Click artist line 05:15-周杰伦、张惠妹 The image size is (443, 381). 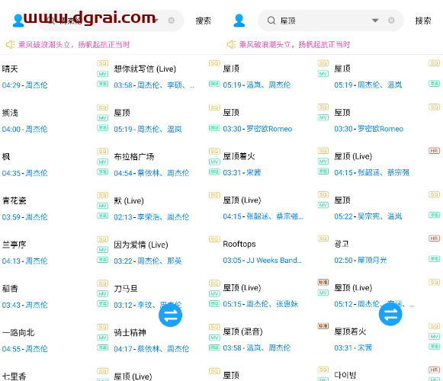click(x=261, y=304)
